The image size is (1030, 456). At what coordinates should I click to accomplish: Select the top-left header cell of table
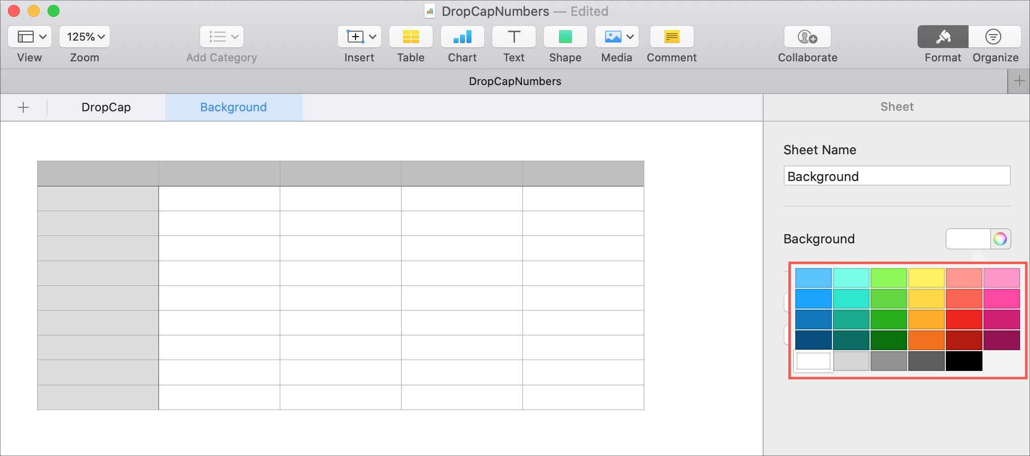98,174
